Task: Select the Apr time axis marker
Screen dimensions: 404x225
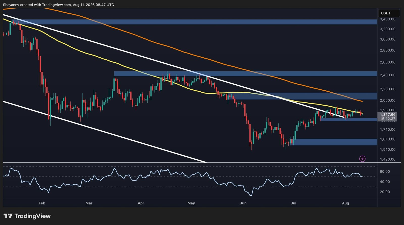Action: click(x=141, y=203)
